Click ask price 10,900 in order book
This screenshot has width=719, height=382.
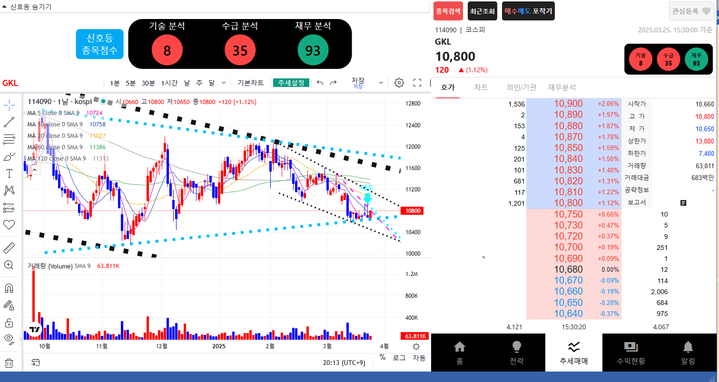(x=568, y=104)
